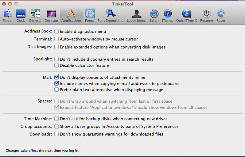Screen dimensions: 245x157
Task: Zoom the TinkerTool window
Action: 16,4
